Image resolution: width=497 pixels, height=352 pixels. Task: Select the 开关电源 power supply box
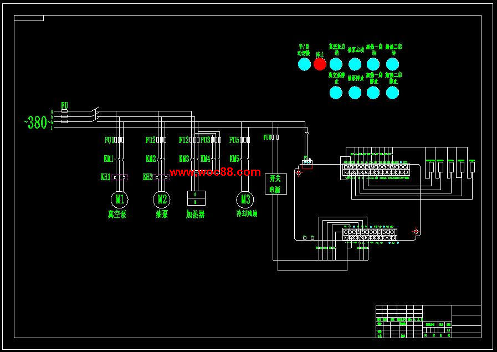pos(276,184)
